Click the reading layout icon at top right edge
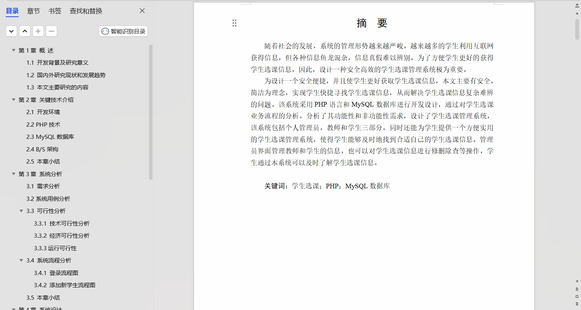581x310 pixels. click(577, 5)
